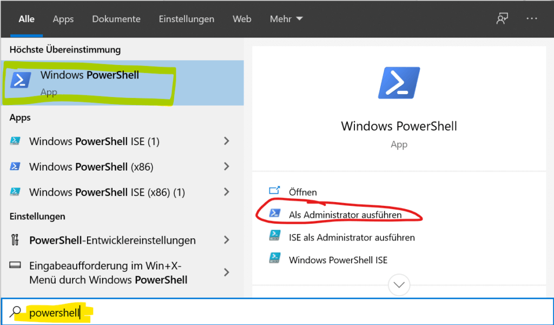Screen dimensions: 554x325
Task: Click the Windows PowerShell ISE (x86) (1) icon
Action: tap(15, 192)
